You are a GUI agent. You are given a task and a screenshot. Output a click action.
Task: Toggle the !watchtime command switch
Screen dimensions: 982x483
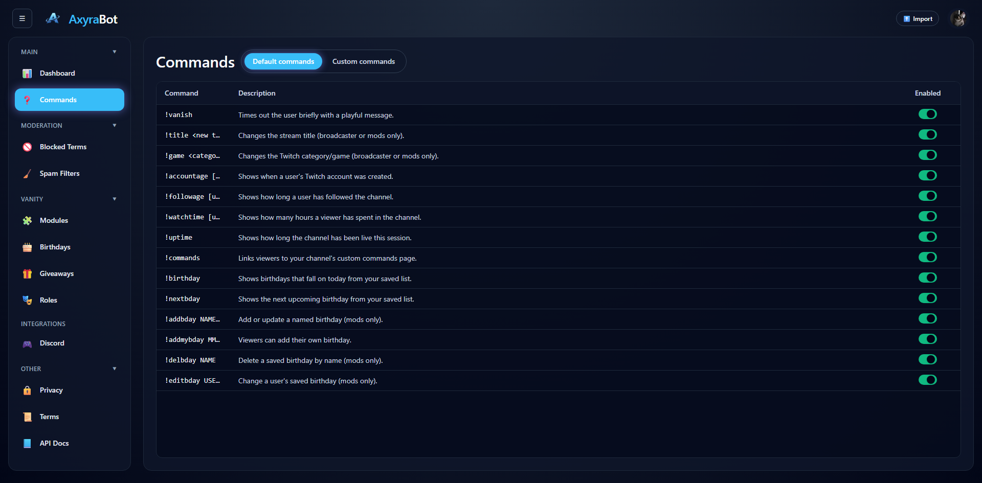927,216
